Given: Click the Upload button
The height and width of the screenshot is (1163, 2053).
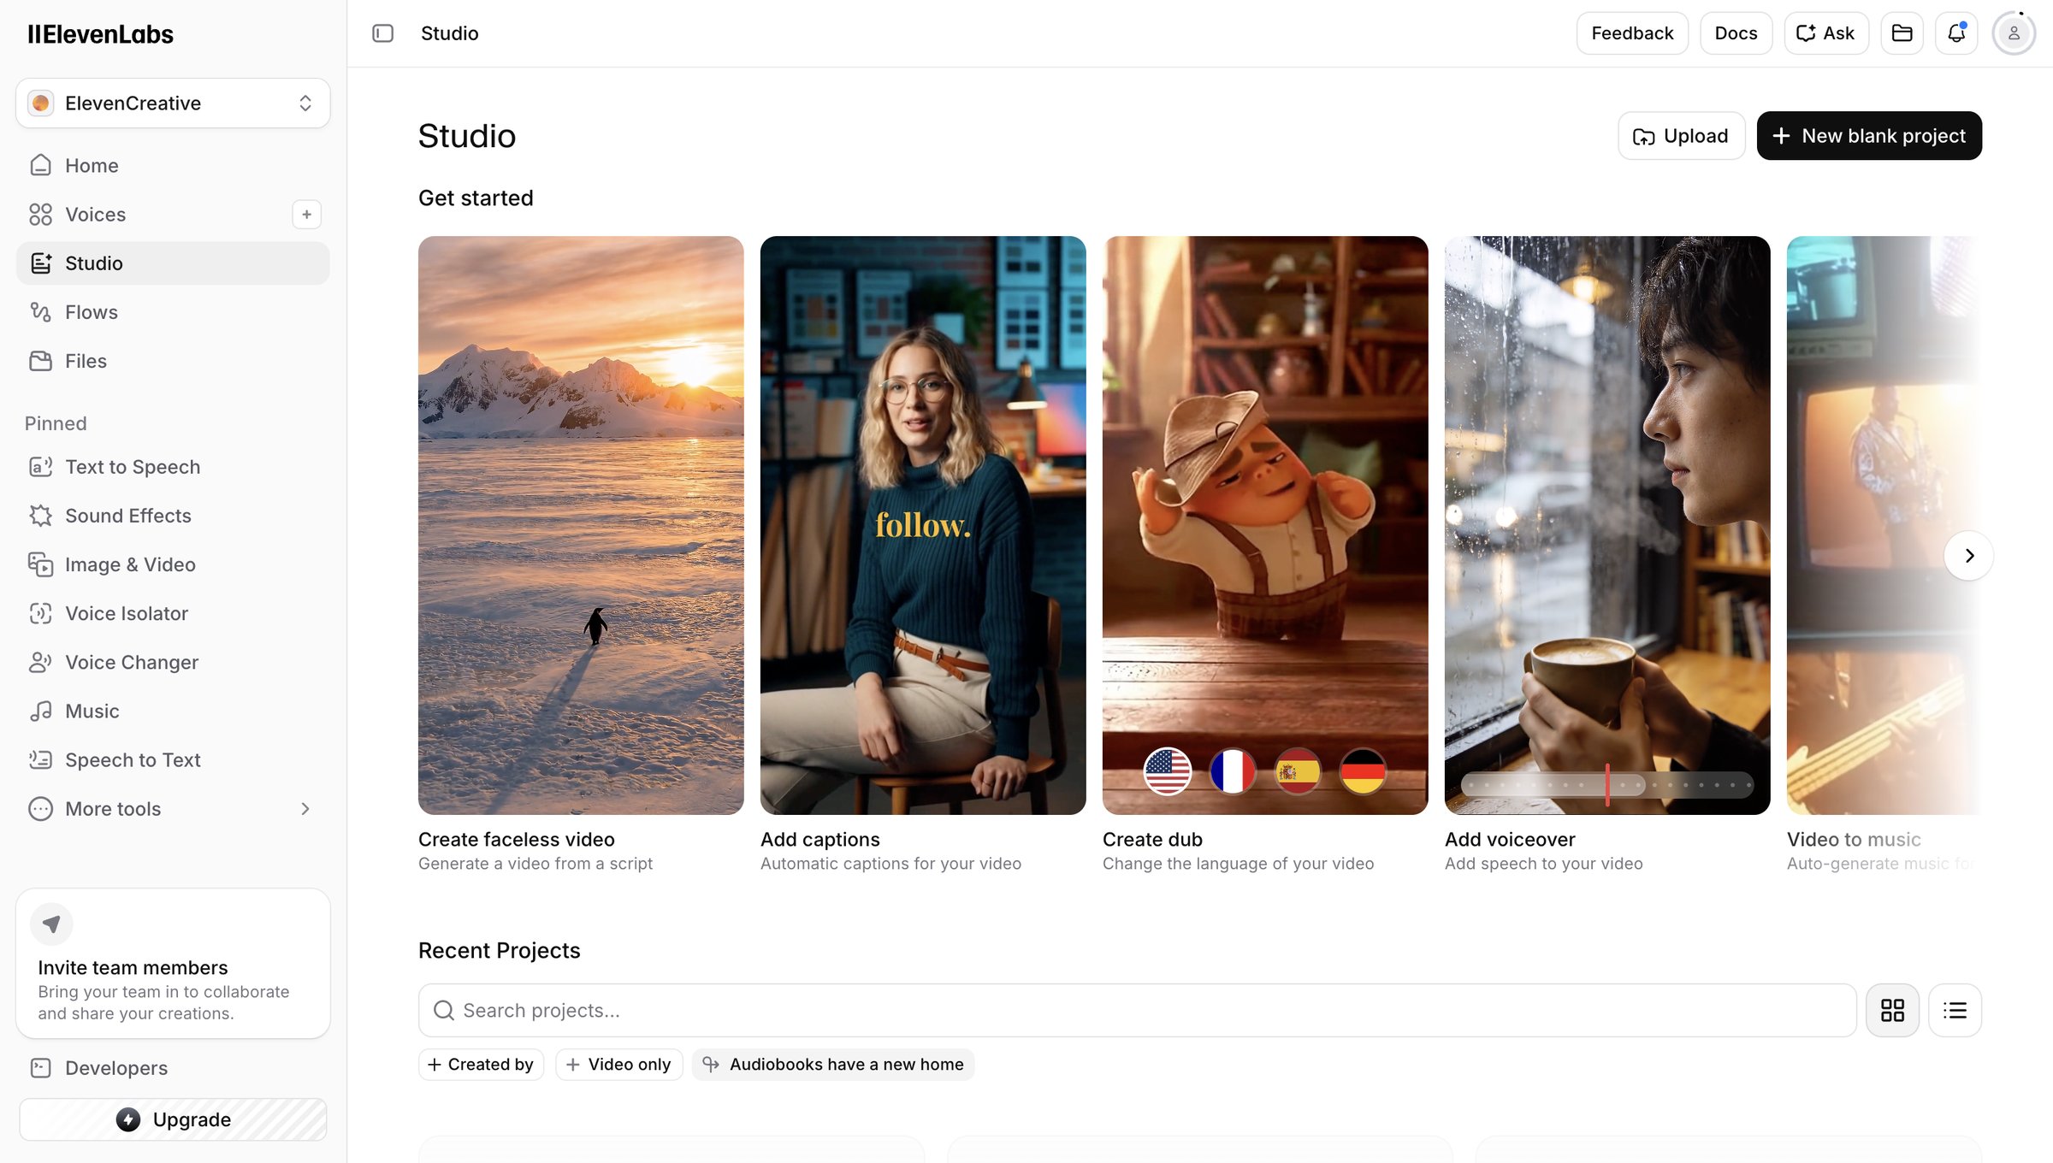Looking at the screenshot, I should (x=1681, y=136).
